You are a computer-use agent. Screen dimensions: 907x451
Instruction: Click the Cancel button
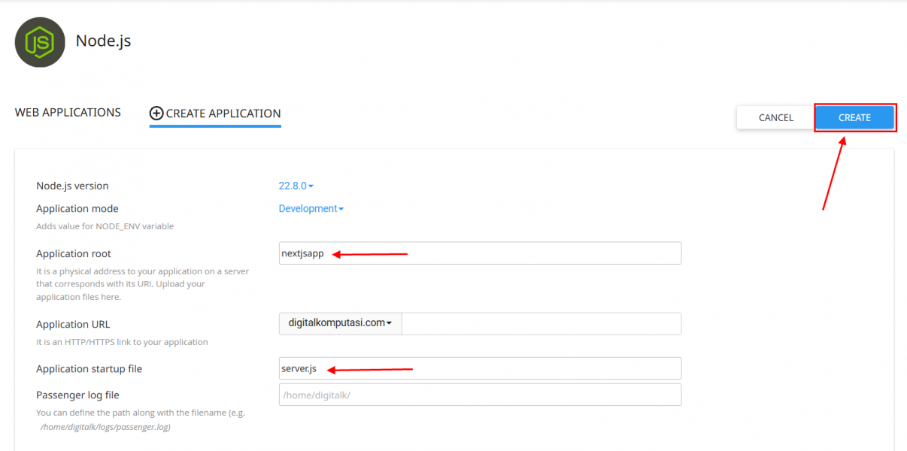pyautogui.click(x=776, y=118)
